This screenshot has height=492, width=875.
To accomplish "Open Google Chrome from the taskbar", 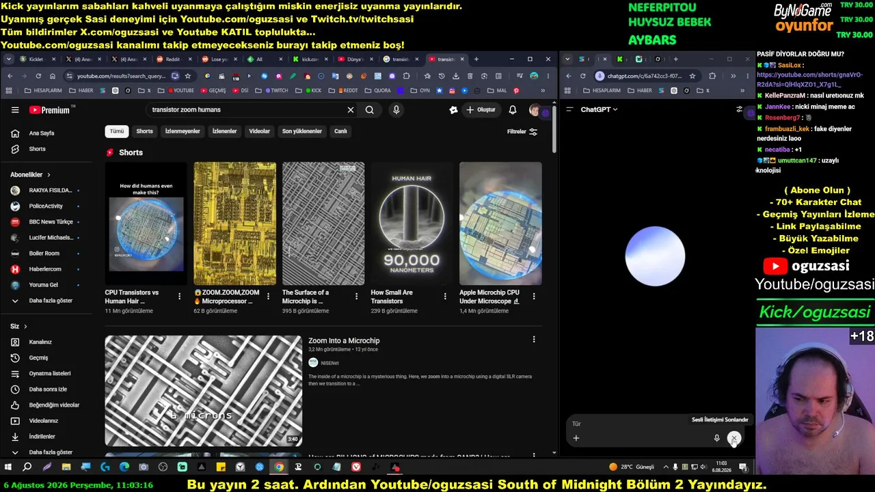I will (279, 467).
